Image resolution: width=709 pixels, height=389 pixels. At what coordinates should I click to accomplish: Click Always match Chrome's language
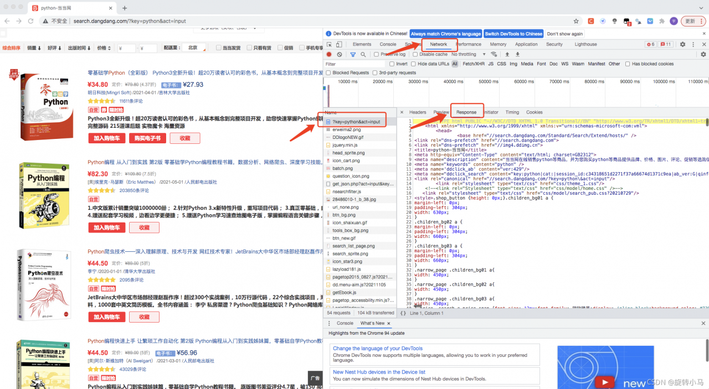446,34
